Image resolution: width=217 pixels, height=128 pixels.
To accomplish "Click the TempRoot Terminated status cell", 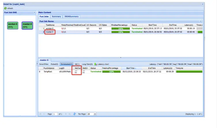I will tap(96, 72).
